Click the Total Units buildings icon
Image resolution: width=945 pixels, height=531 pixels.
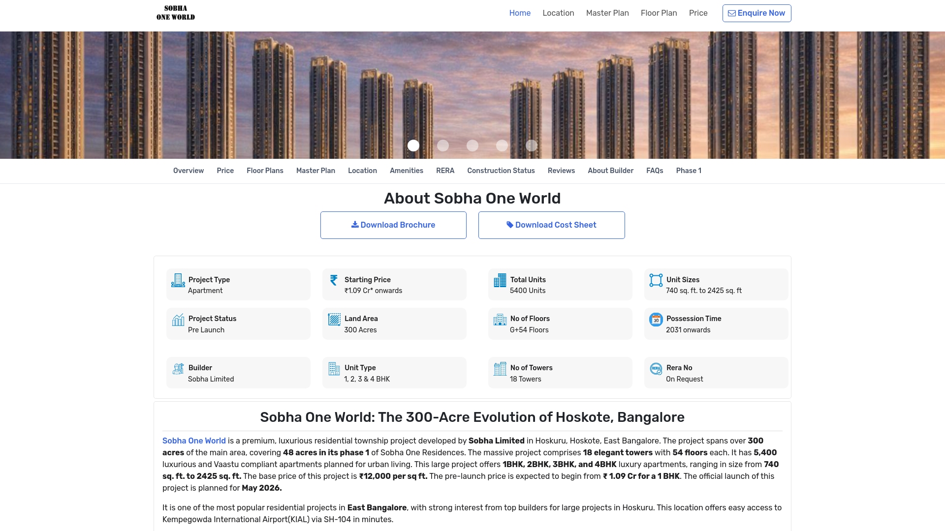500,280
